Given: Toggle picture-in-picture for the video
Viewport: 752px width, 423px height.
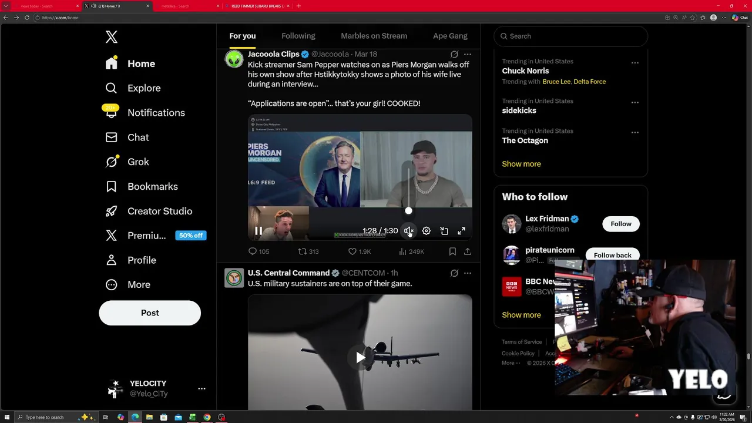Looking at the screenshot, I should pos(444,231).
